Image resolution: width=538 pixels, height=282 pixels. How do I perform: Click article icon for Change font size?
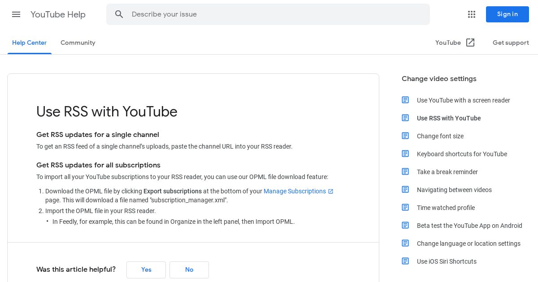(405, 136)
